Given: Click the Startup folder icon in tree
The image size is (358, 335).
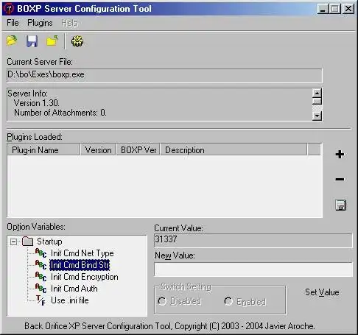Looking at the screenshot, I should (x=27, y=241).
